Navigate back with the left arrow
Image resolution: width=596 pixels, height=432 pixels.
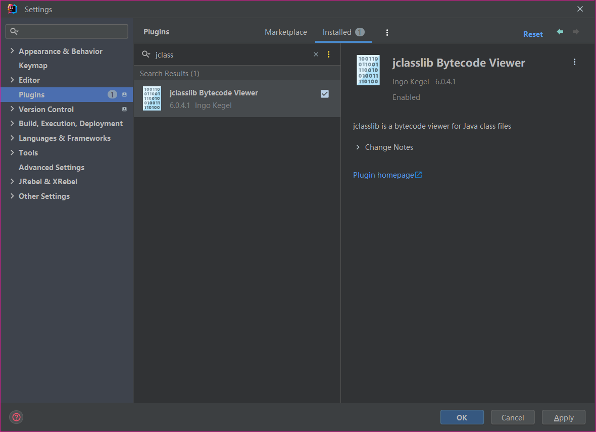click(x=560, y=31)
